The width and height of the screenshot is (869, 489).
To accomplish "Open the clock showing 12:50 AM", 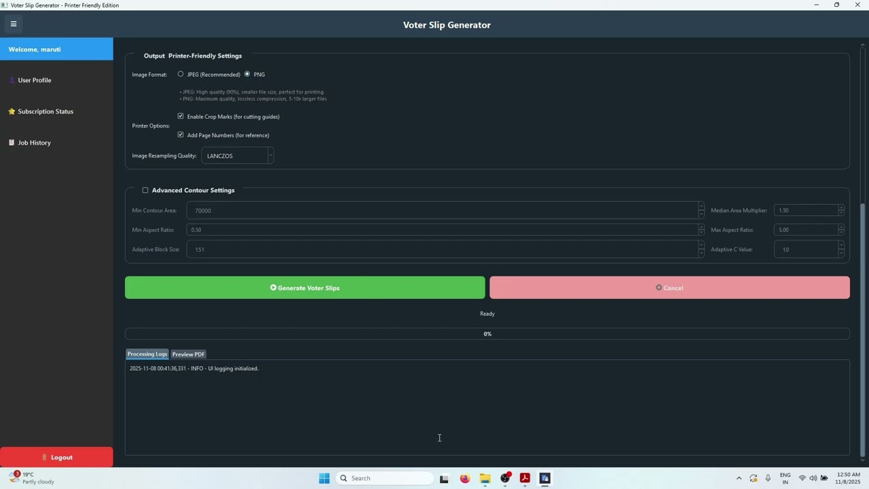I will 849,478.
